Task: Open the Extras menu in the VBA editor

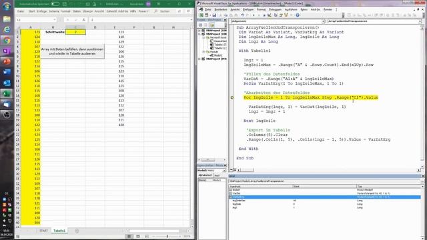Action: pyautogui.click(x=304, y=9)
